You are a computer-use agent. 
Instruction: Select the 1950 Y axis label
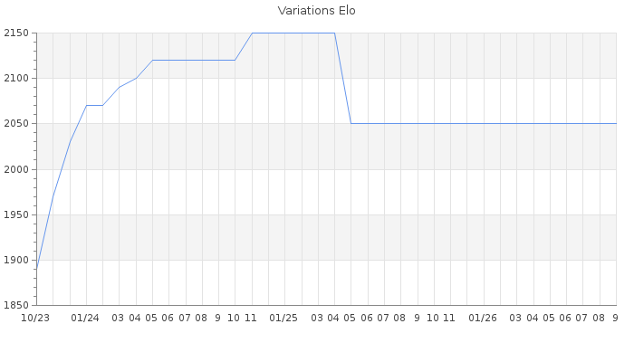(x=16, y=215)
